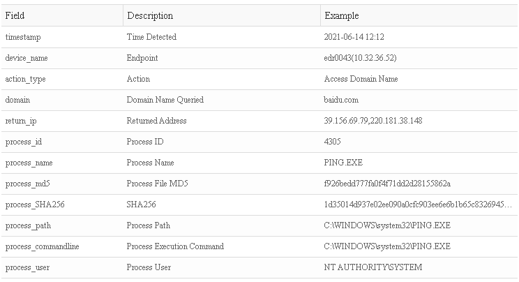This screenshot has height=282, width=519.
Task: Click the baidu.com example value
Action: (x=341, y=100)
